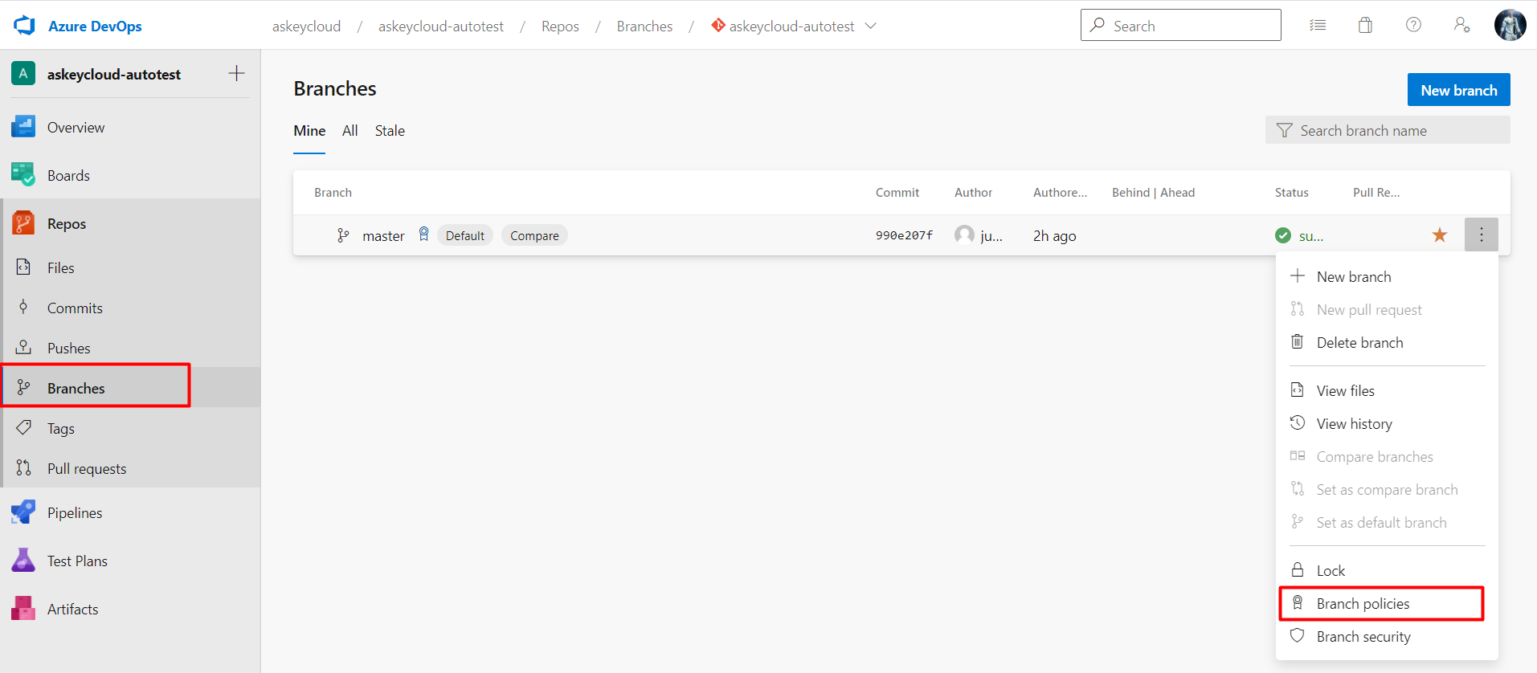
Task: Click the project avatar 'A' icon
Action: coord(23,74)
